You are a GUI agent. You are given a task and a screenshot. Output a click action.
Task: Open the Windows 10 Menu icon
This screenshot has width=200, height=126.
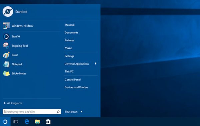6,26
